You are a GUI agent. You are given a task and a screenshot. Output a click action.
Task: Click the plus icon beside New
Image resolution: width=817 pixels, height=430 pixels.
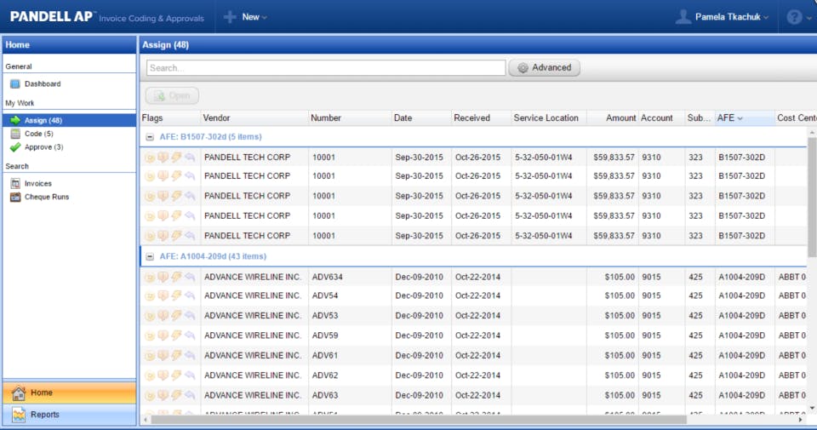coord(230,17)
